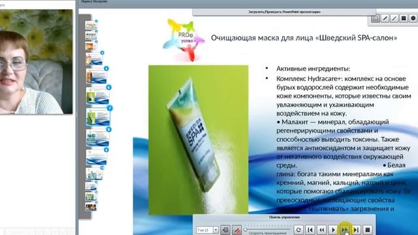Click the red annotation eraser icon
The width and height of the screenshot is (418, 235).
coord(236,230)
